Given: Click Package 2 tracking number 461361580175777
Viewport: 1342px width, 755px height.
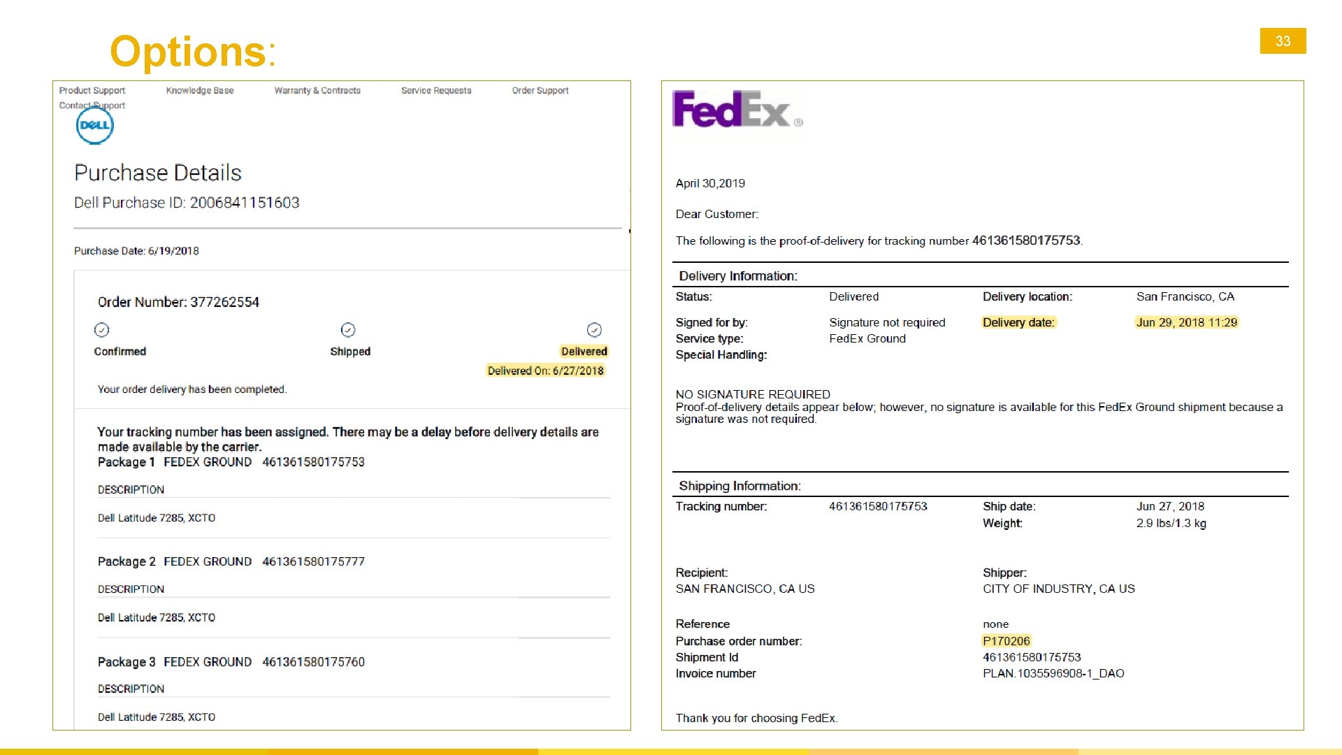Looking at the screenshot, I should 313,562.
